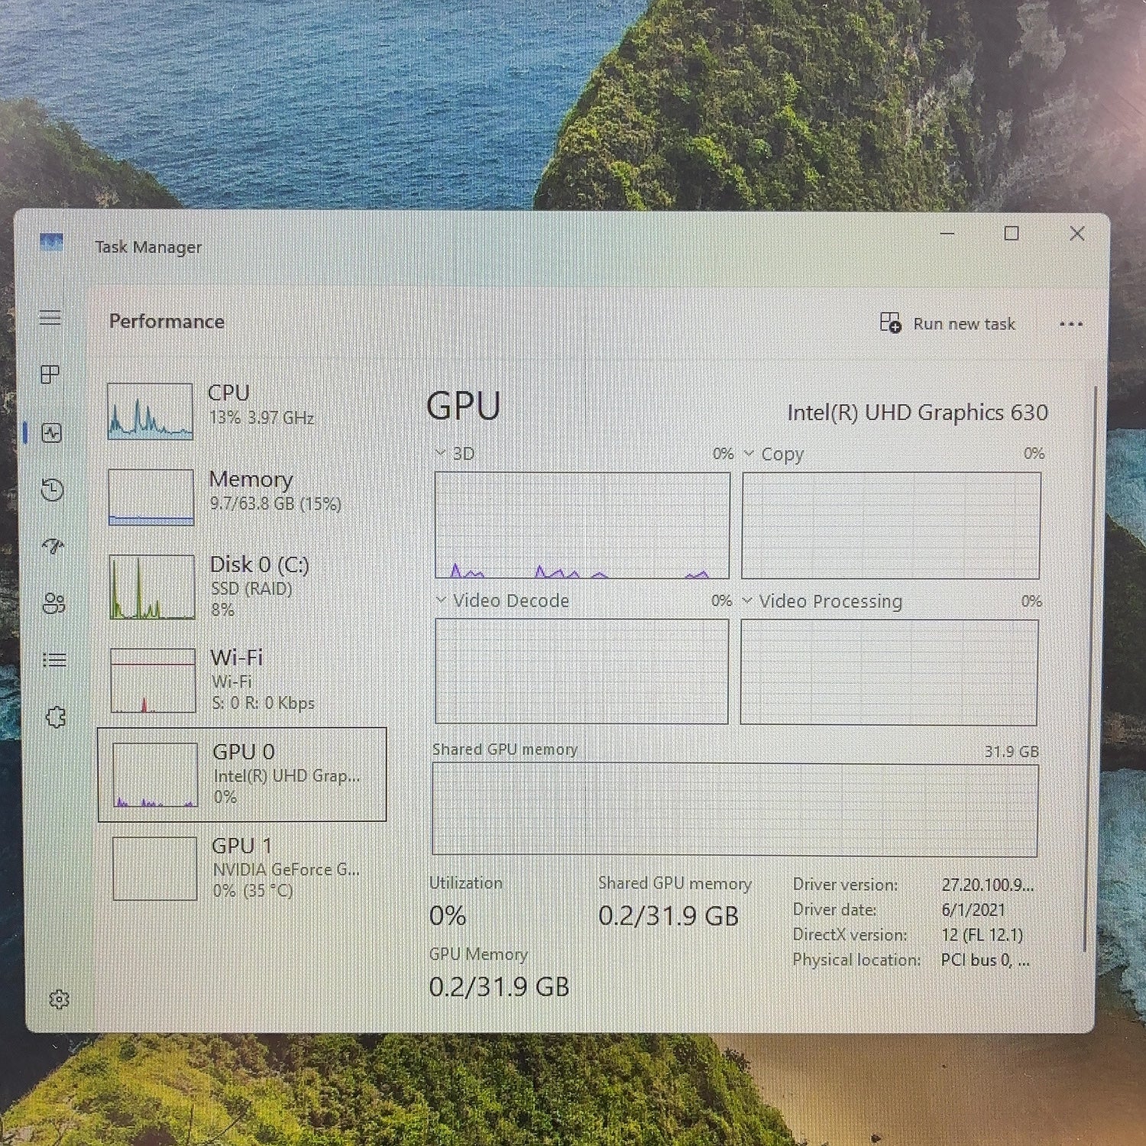This screenshot has width=1146, height=1146.
Task: Click Run new task button
Action: tap(947, 323)
